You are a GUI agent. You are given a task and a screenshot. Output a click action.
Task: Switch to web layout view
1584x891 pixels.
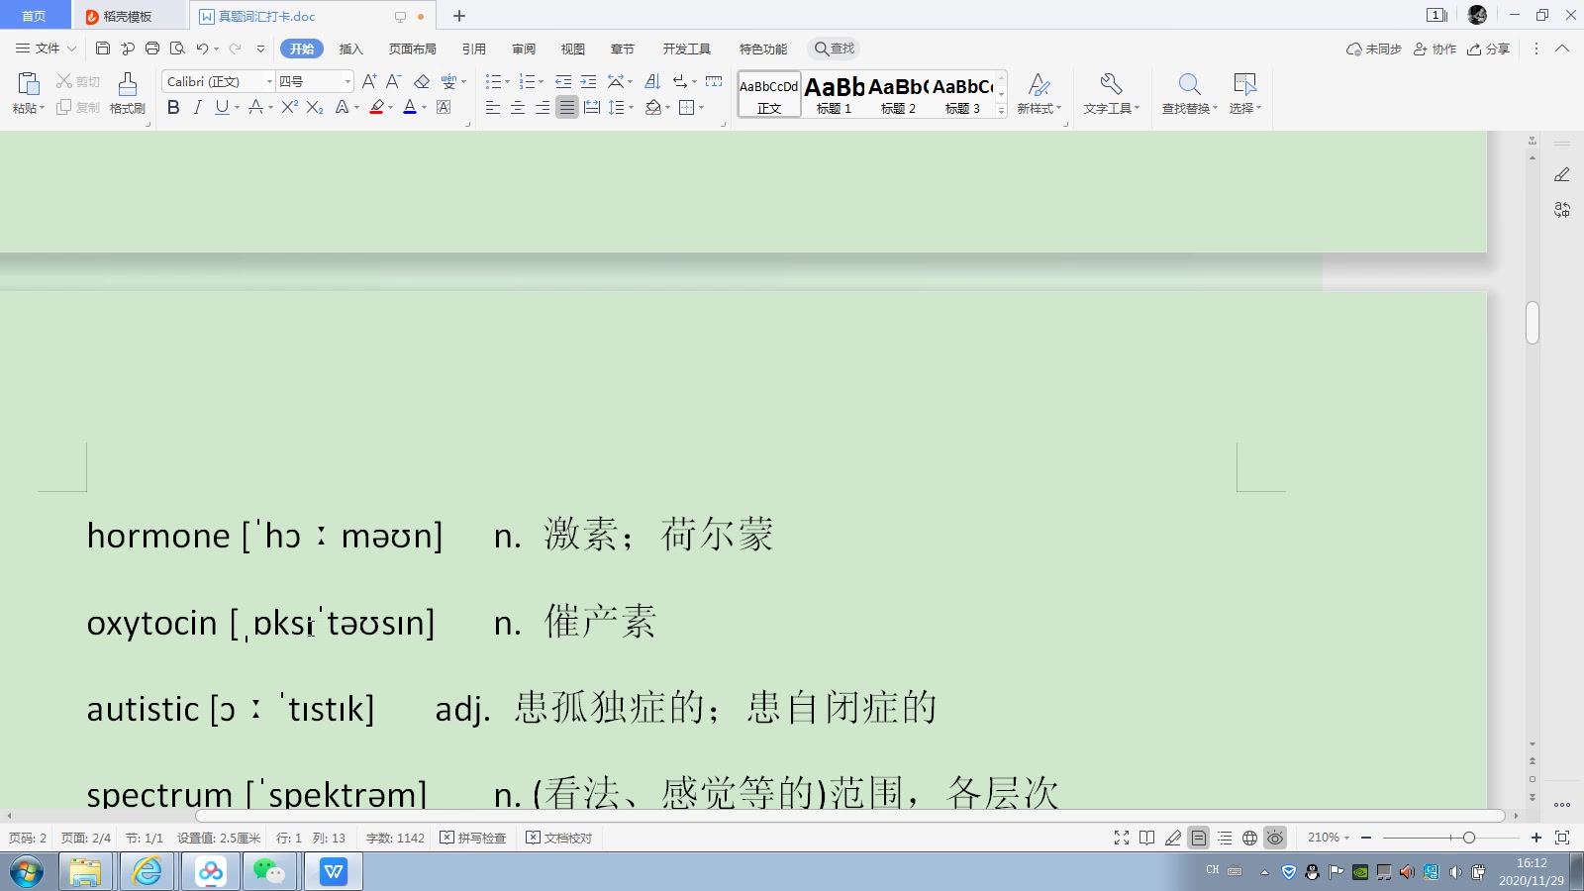tap(1250, 838)
